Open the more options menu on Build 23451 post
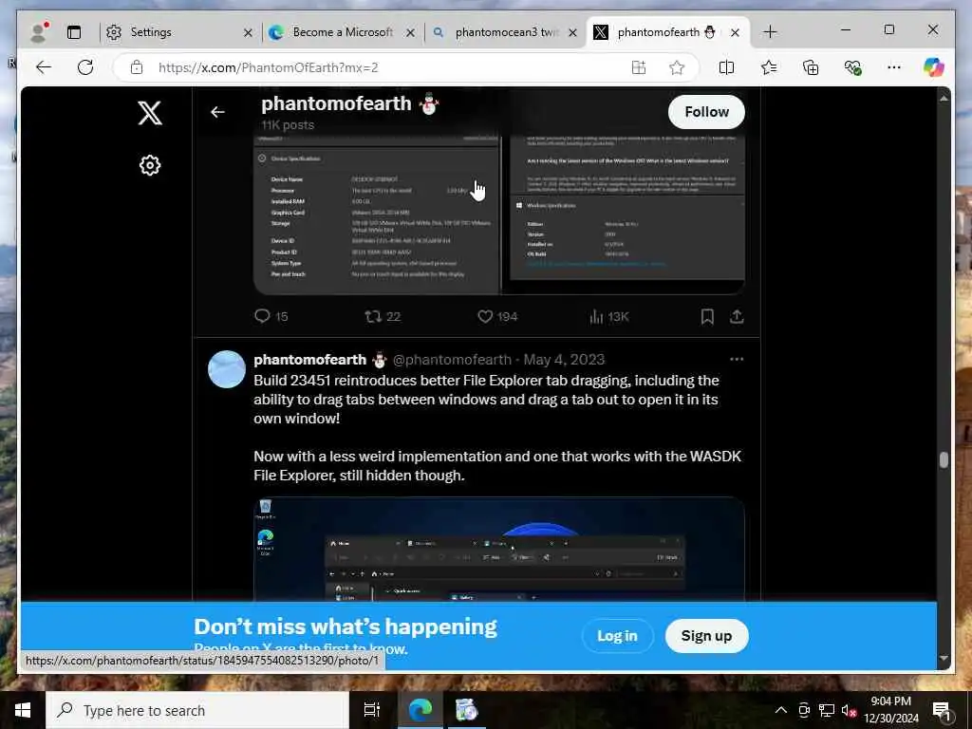Screen dimensions: 972x729 coord(737,359)
